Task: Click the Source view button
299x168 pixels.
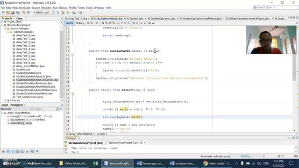Action: coord(70,23)
